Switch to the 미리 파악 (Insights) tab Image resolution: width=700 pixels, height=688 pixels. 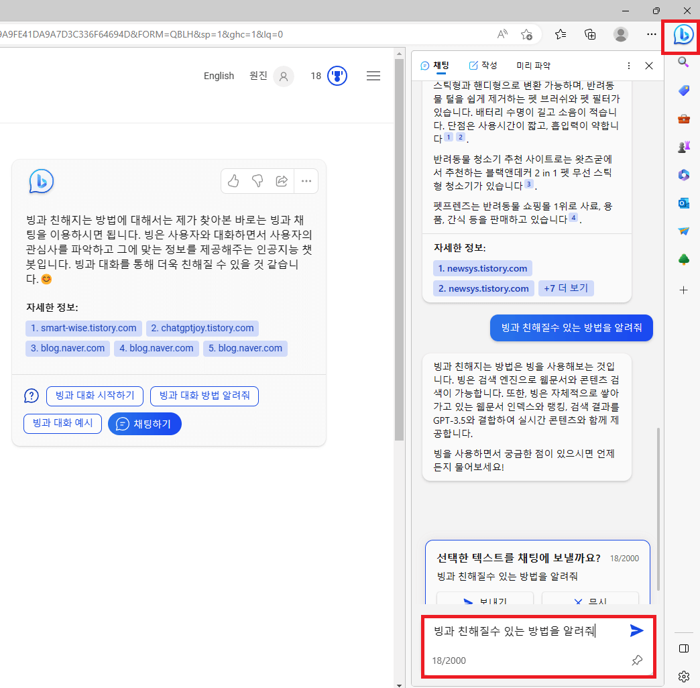click(x=533, y=65)
